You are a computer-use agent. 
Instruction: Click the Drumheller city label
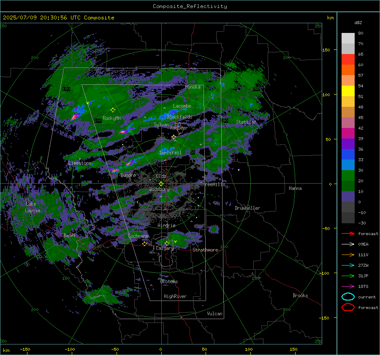click(247, 208)
